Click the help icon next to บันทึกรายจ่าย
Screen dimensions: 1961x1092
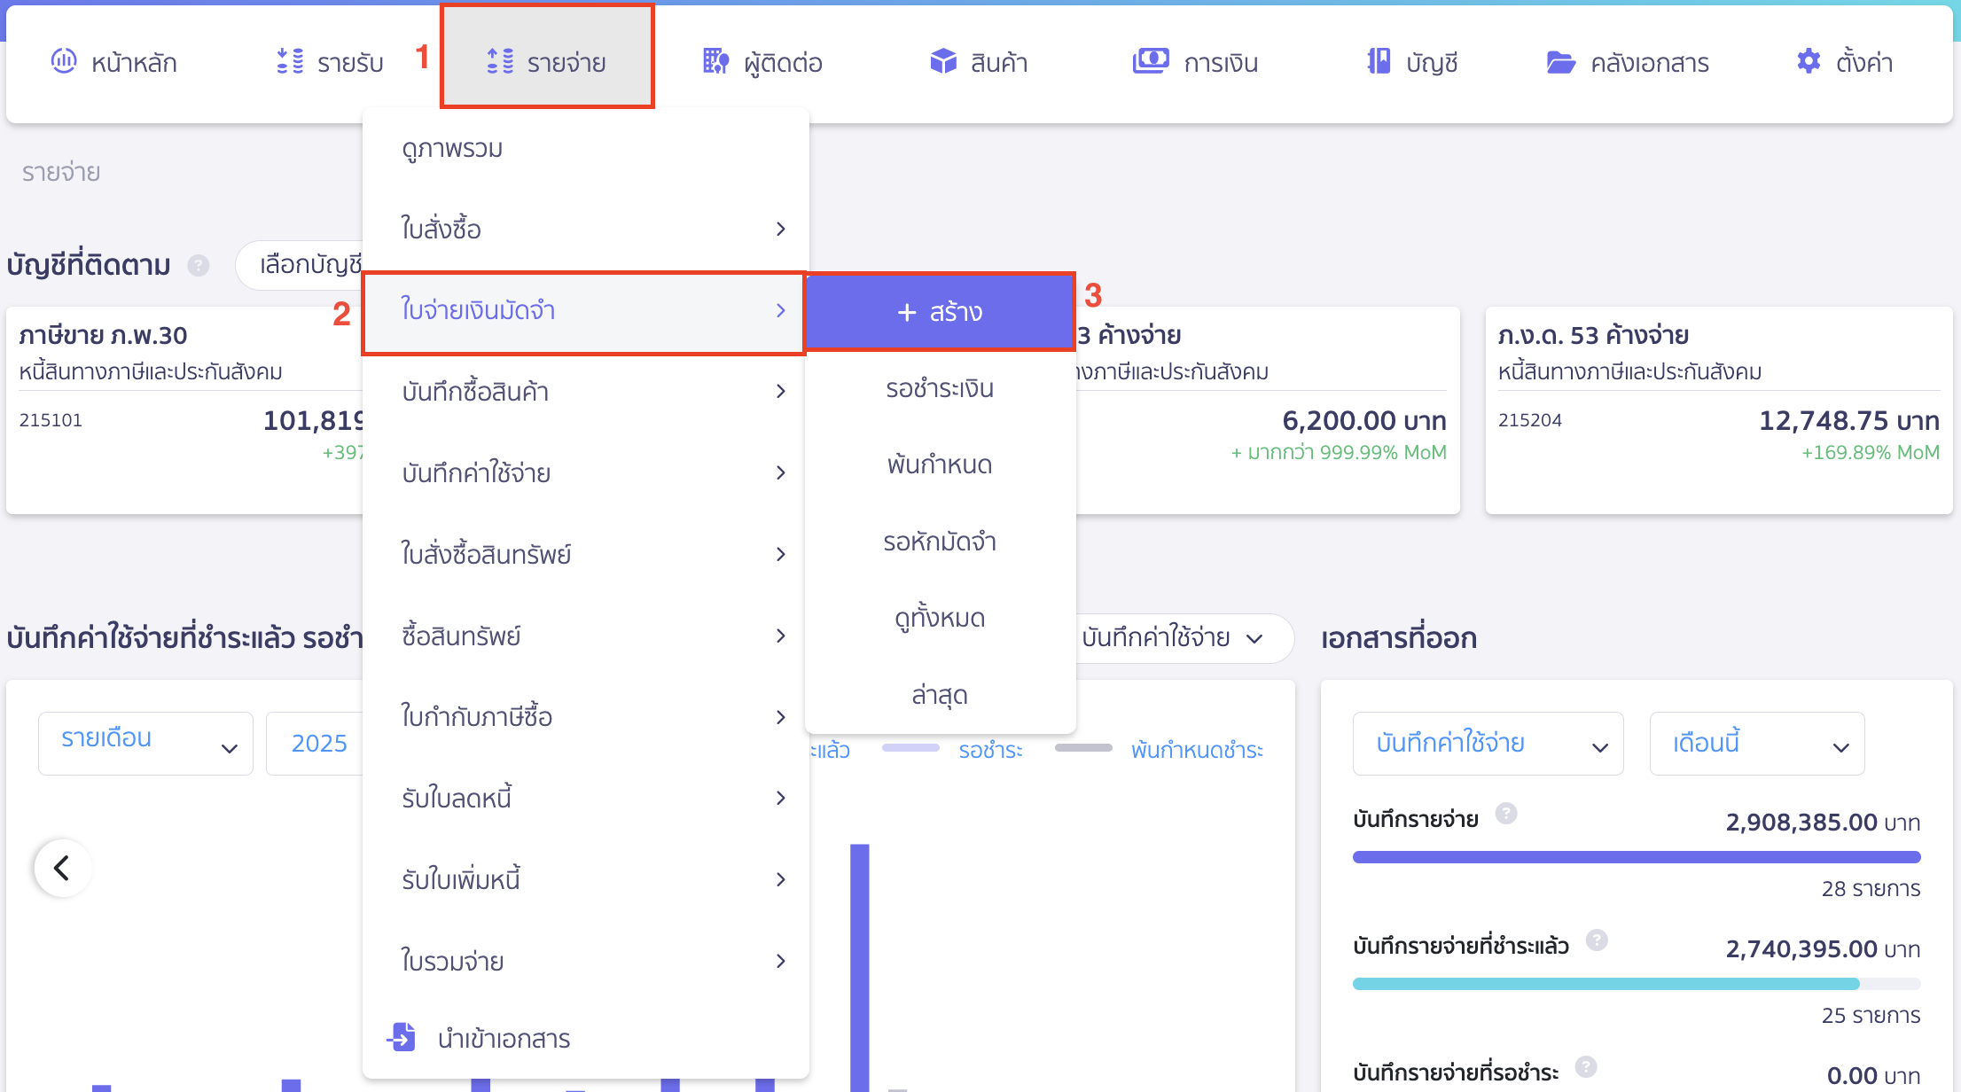[1506, 813]
